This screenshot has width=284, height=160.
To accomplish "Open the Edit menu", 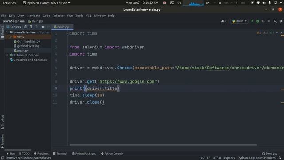I will coord(12,16).
